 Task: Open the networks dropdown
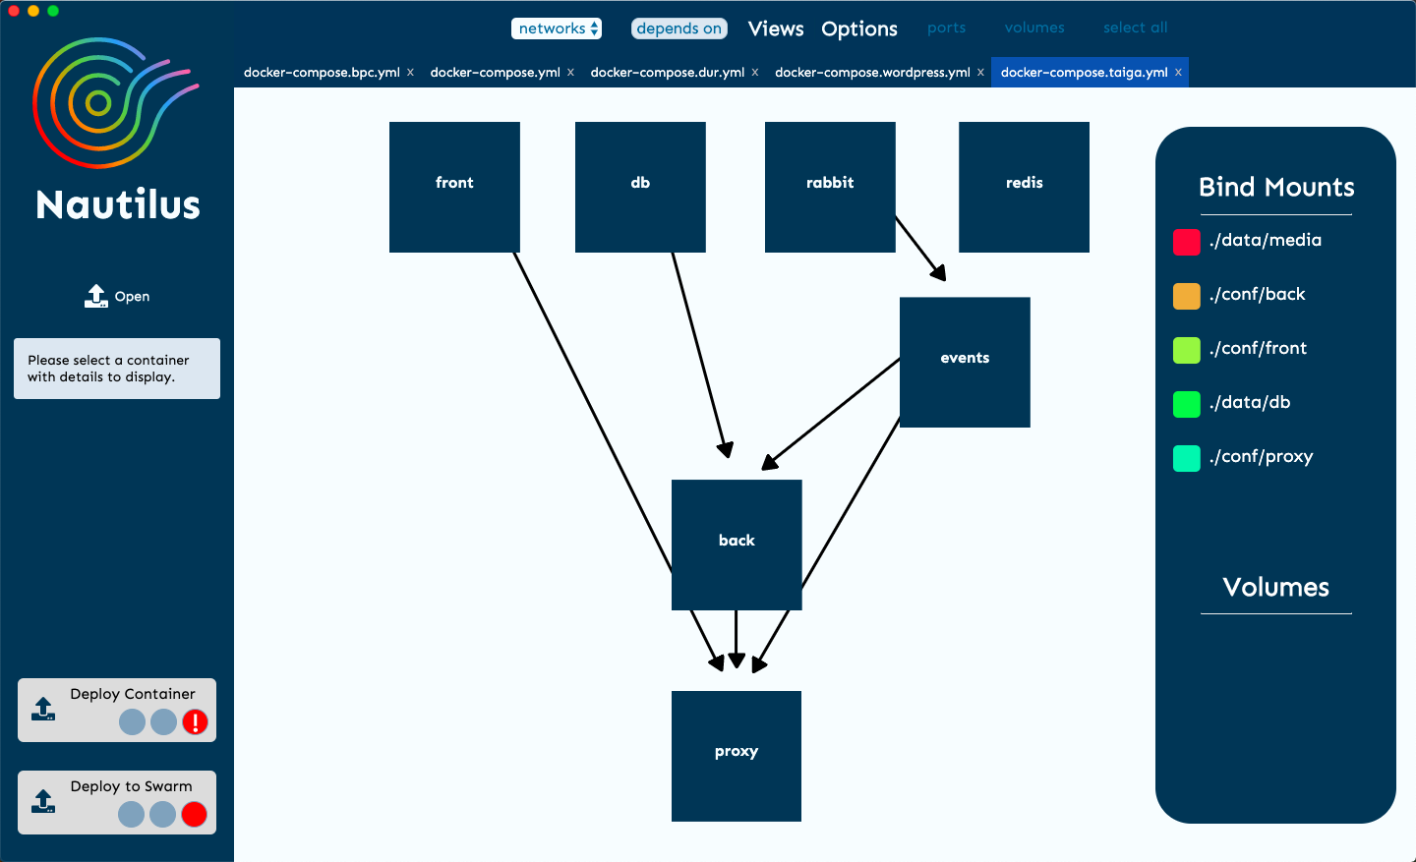point(557,29)
